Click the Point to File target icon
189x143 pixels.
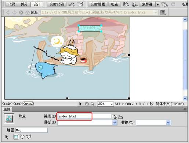[115, 117]
